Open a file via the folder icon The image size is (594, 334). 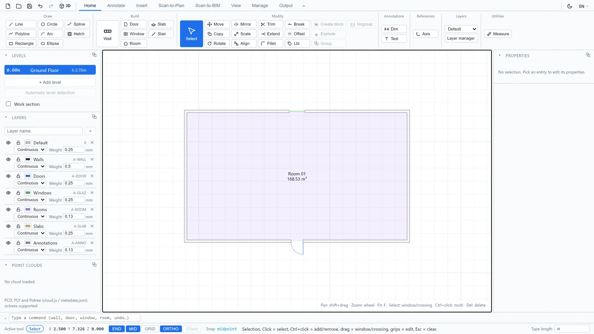click(x=19, y=6)
